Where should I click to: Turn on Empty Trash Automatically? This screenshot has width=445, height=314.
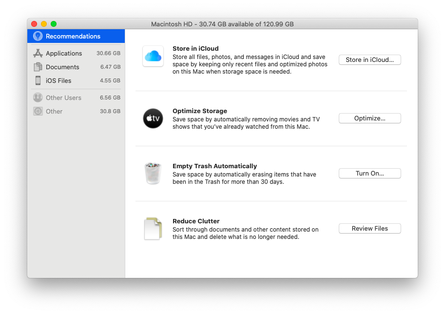[369, 174]
